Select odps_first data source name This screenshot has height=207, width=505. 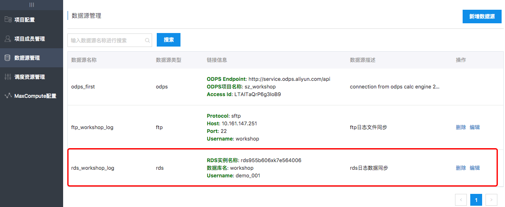(x=83, y=87)
